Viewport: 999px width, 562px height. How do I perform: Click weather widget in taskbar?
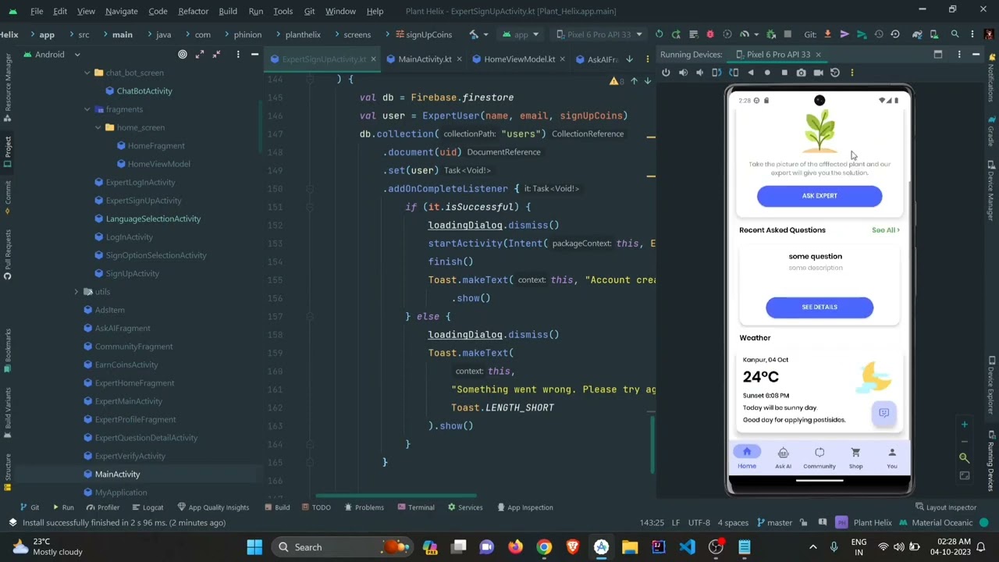click(x=47, y=546)
